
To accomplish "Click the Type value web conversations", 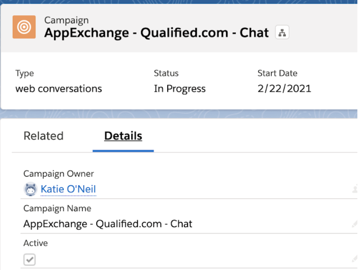I will (x=59, y=89).
